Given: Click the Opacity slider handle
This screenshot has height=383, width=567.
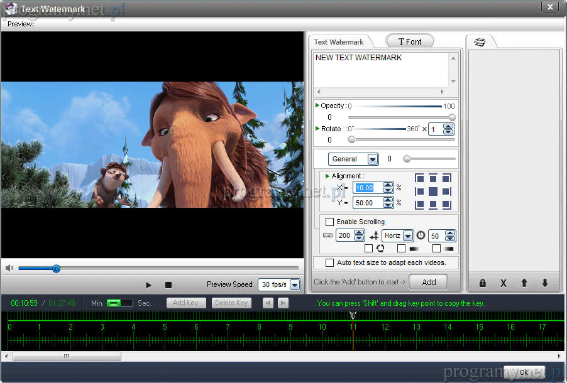Looking at the screenshot, I should coord(452,117).
